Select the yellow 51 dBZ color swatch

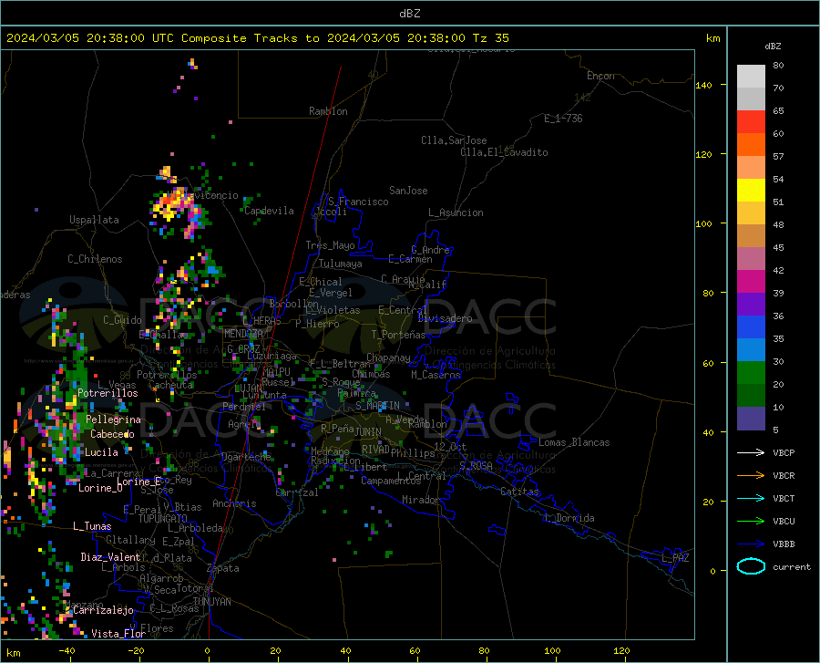coord(751,191)
